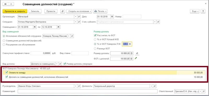Open the Организация Мегастрой record via open icon

point(79,17)
